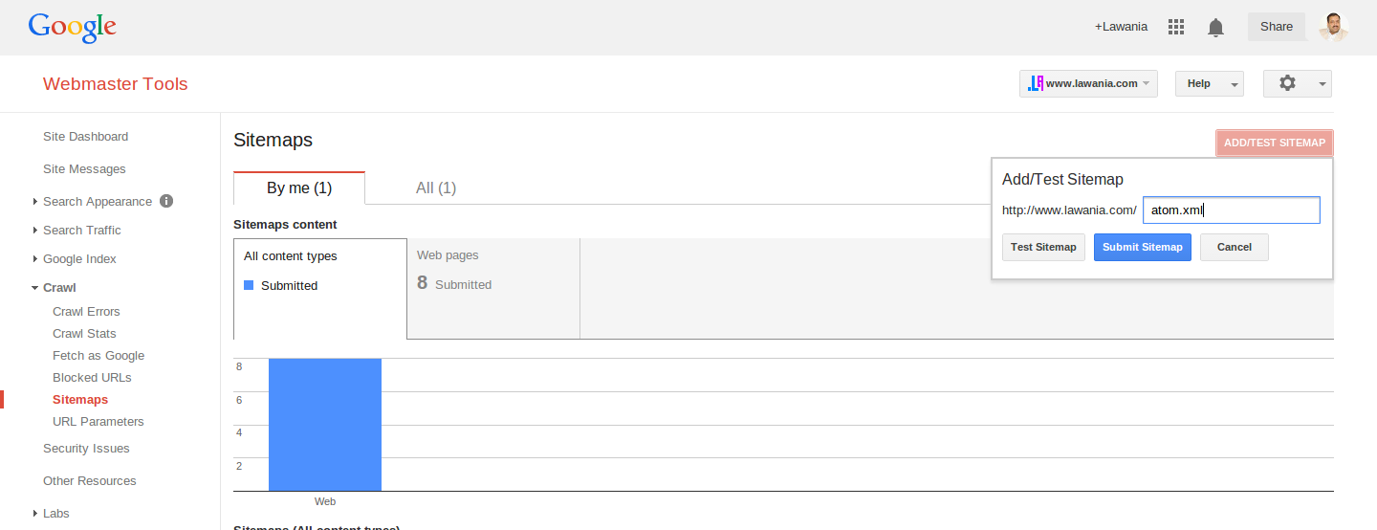Image resolution: width=1377 pixels, height=530 pixels.
Task: Open the www.lawania.com site dropdown
Action: [1088, 83]
